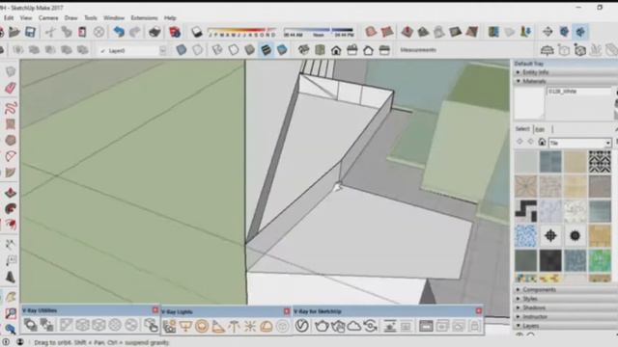This screenshot has height=347, width=618.
Task: Select the Polygon shape tool
Action: 11,140
